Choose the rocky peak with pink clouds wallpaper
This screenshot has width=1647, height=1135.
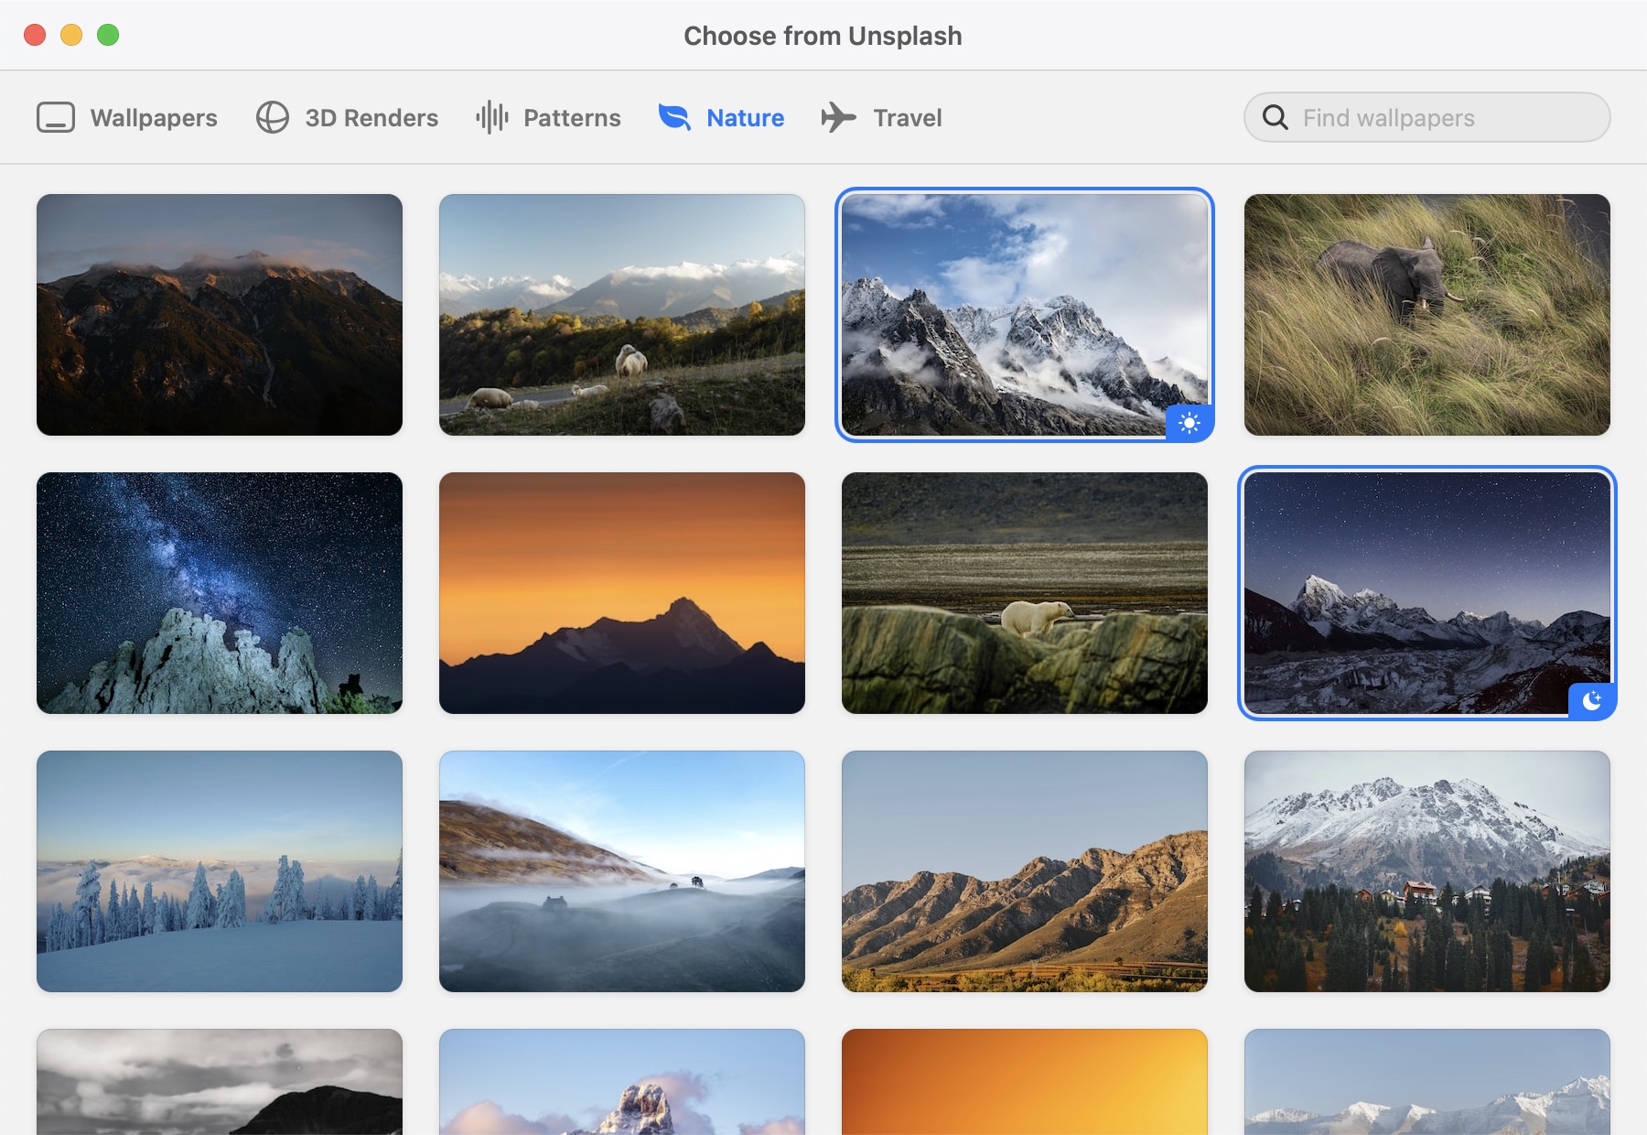[622, 1082]
